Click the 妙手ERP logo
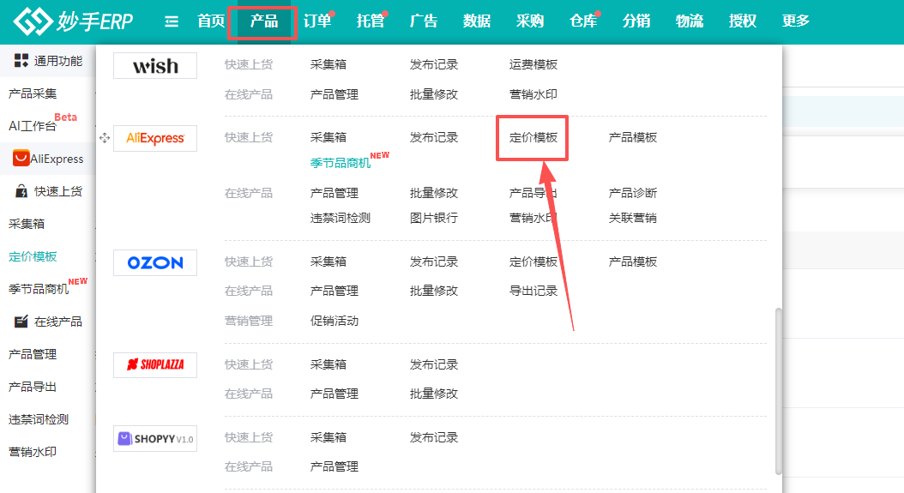The height and width of the screenshot is (493, 904). click(x=73, y=21)
